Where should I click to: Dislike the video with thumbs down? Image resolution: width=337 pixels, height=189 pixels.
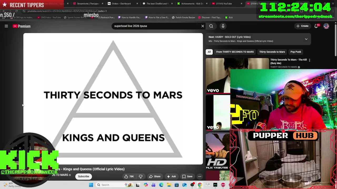coord(141,176)
